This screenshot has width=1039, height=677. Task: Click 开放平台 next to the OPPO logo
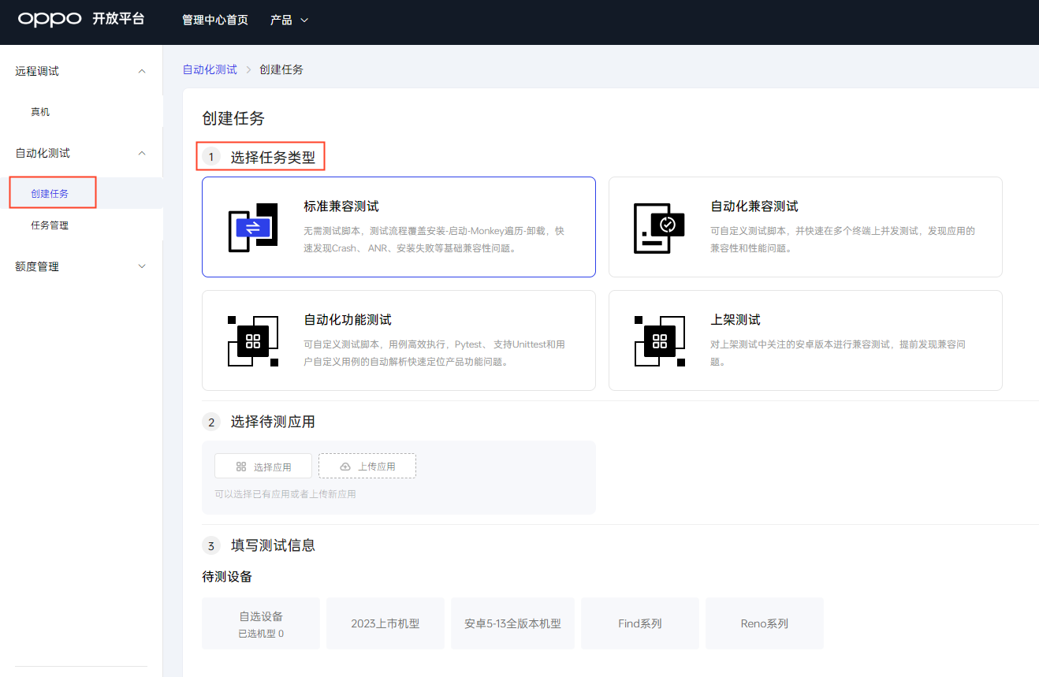(x=119, y=19)
